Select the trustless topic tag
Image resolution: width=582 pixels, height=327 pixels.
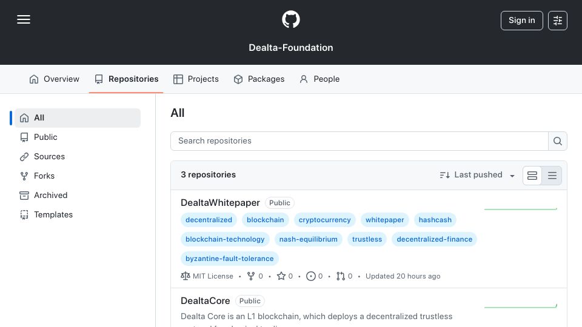(x=367, y=239)
